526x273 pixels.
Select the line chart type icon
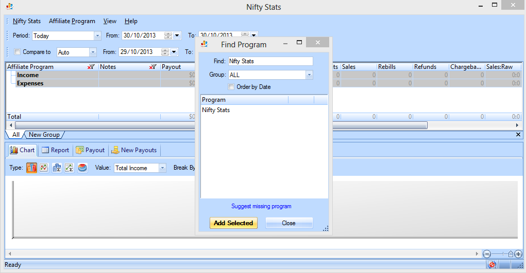[x=44, y=168]
